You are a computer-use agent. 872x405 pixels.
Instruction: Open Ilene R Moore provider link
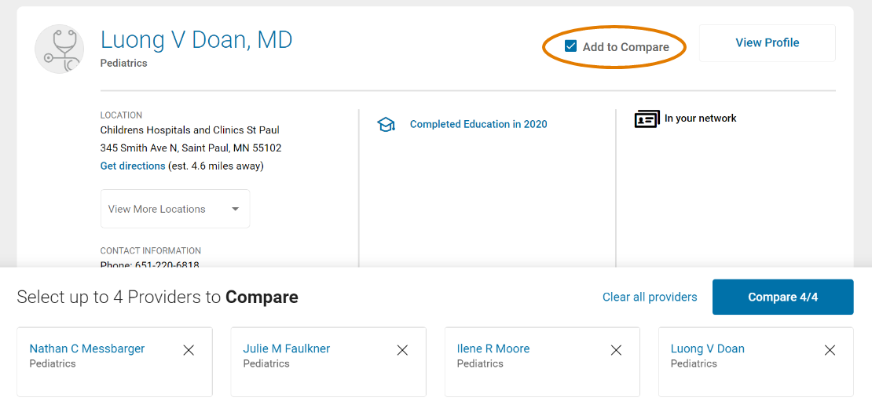(x=493, y=348)
